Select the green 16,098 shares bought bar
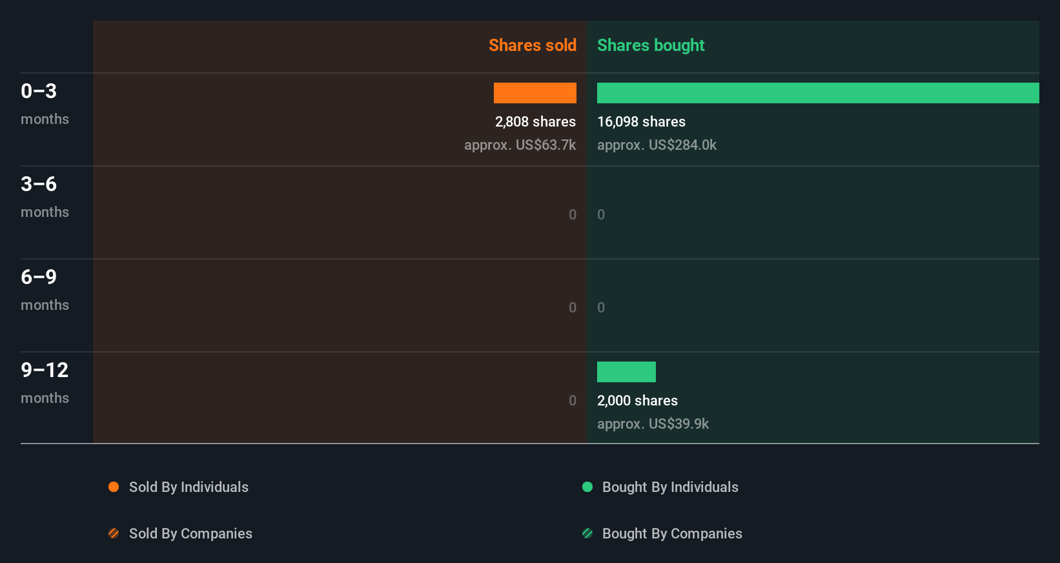 click(818, 93)
